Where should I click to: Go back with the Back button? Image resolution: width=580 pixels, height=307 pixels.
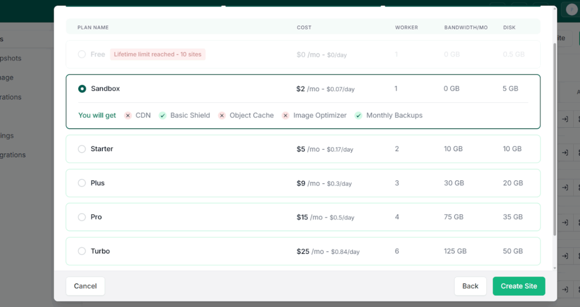click(x=470, y=286)
